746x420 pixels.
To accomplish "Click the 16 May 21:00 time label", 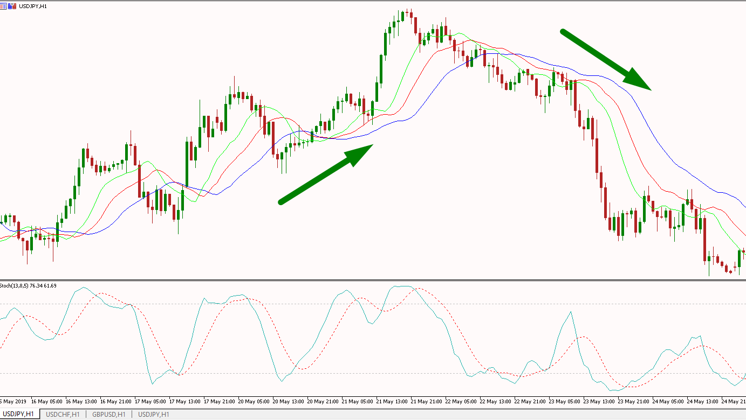I will [x=116, y=402].
